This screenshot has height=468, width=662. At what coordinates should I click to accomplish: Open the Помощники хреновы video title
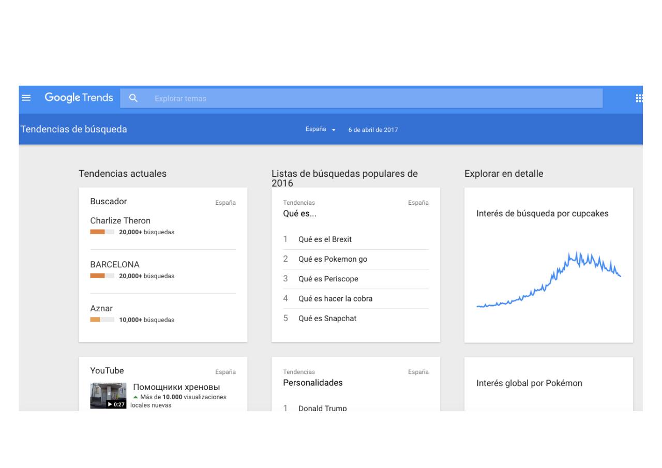pyautogui.click(x=176, y=387)
